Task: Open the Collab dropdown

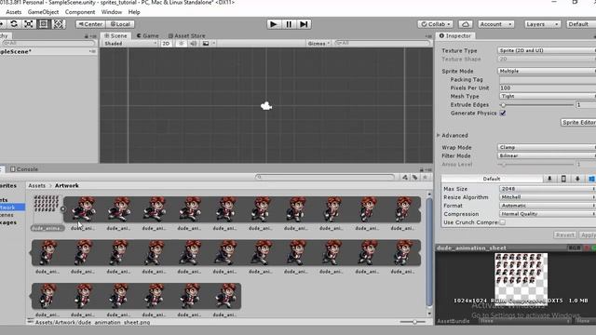Action: [x=435, y=24]
